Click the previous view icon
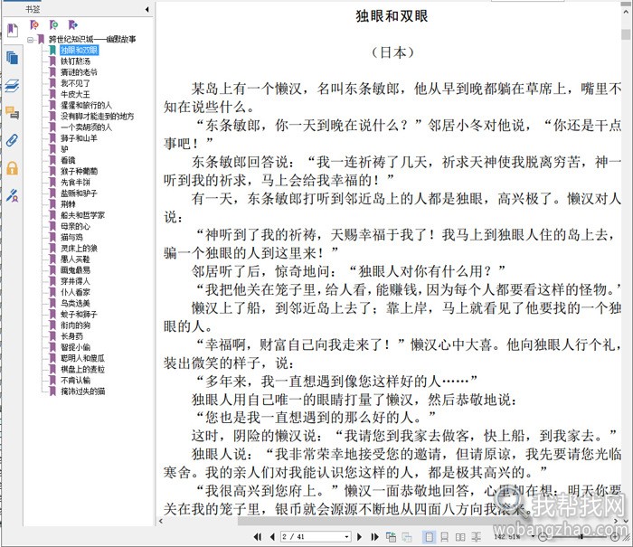Screen dimensions: 633x547 coord(391,536)
